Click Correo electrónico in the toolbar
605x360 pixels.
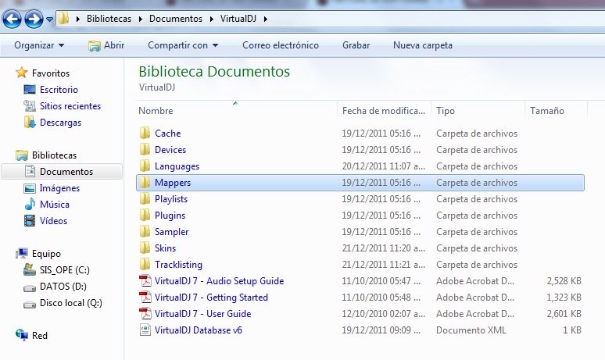[281, 45]
